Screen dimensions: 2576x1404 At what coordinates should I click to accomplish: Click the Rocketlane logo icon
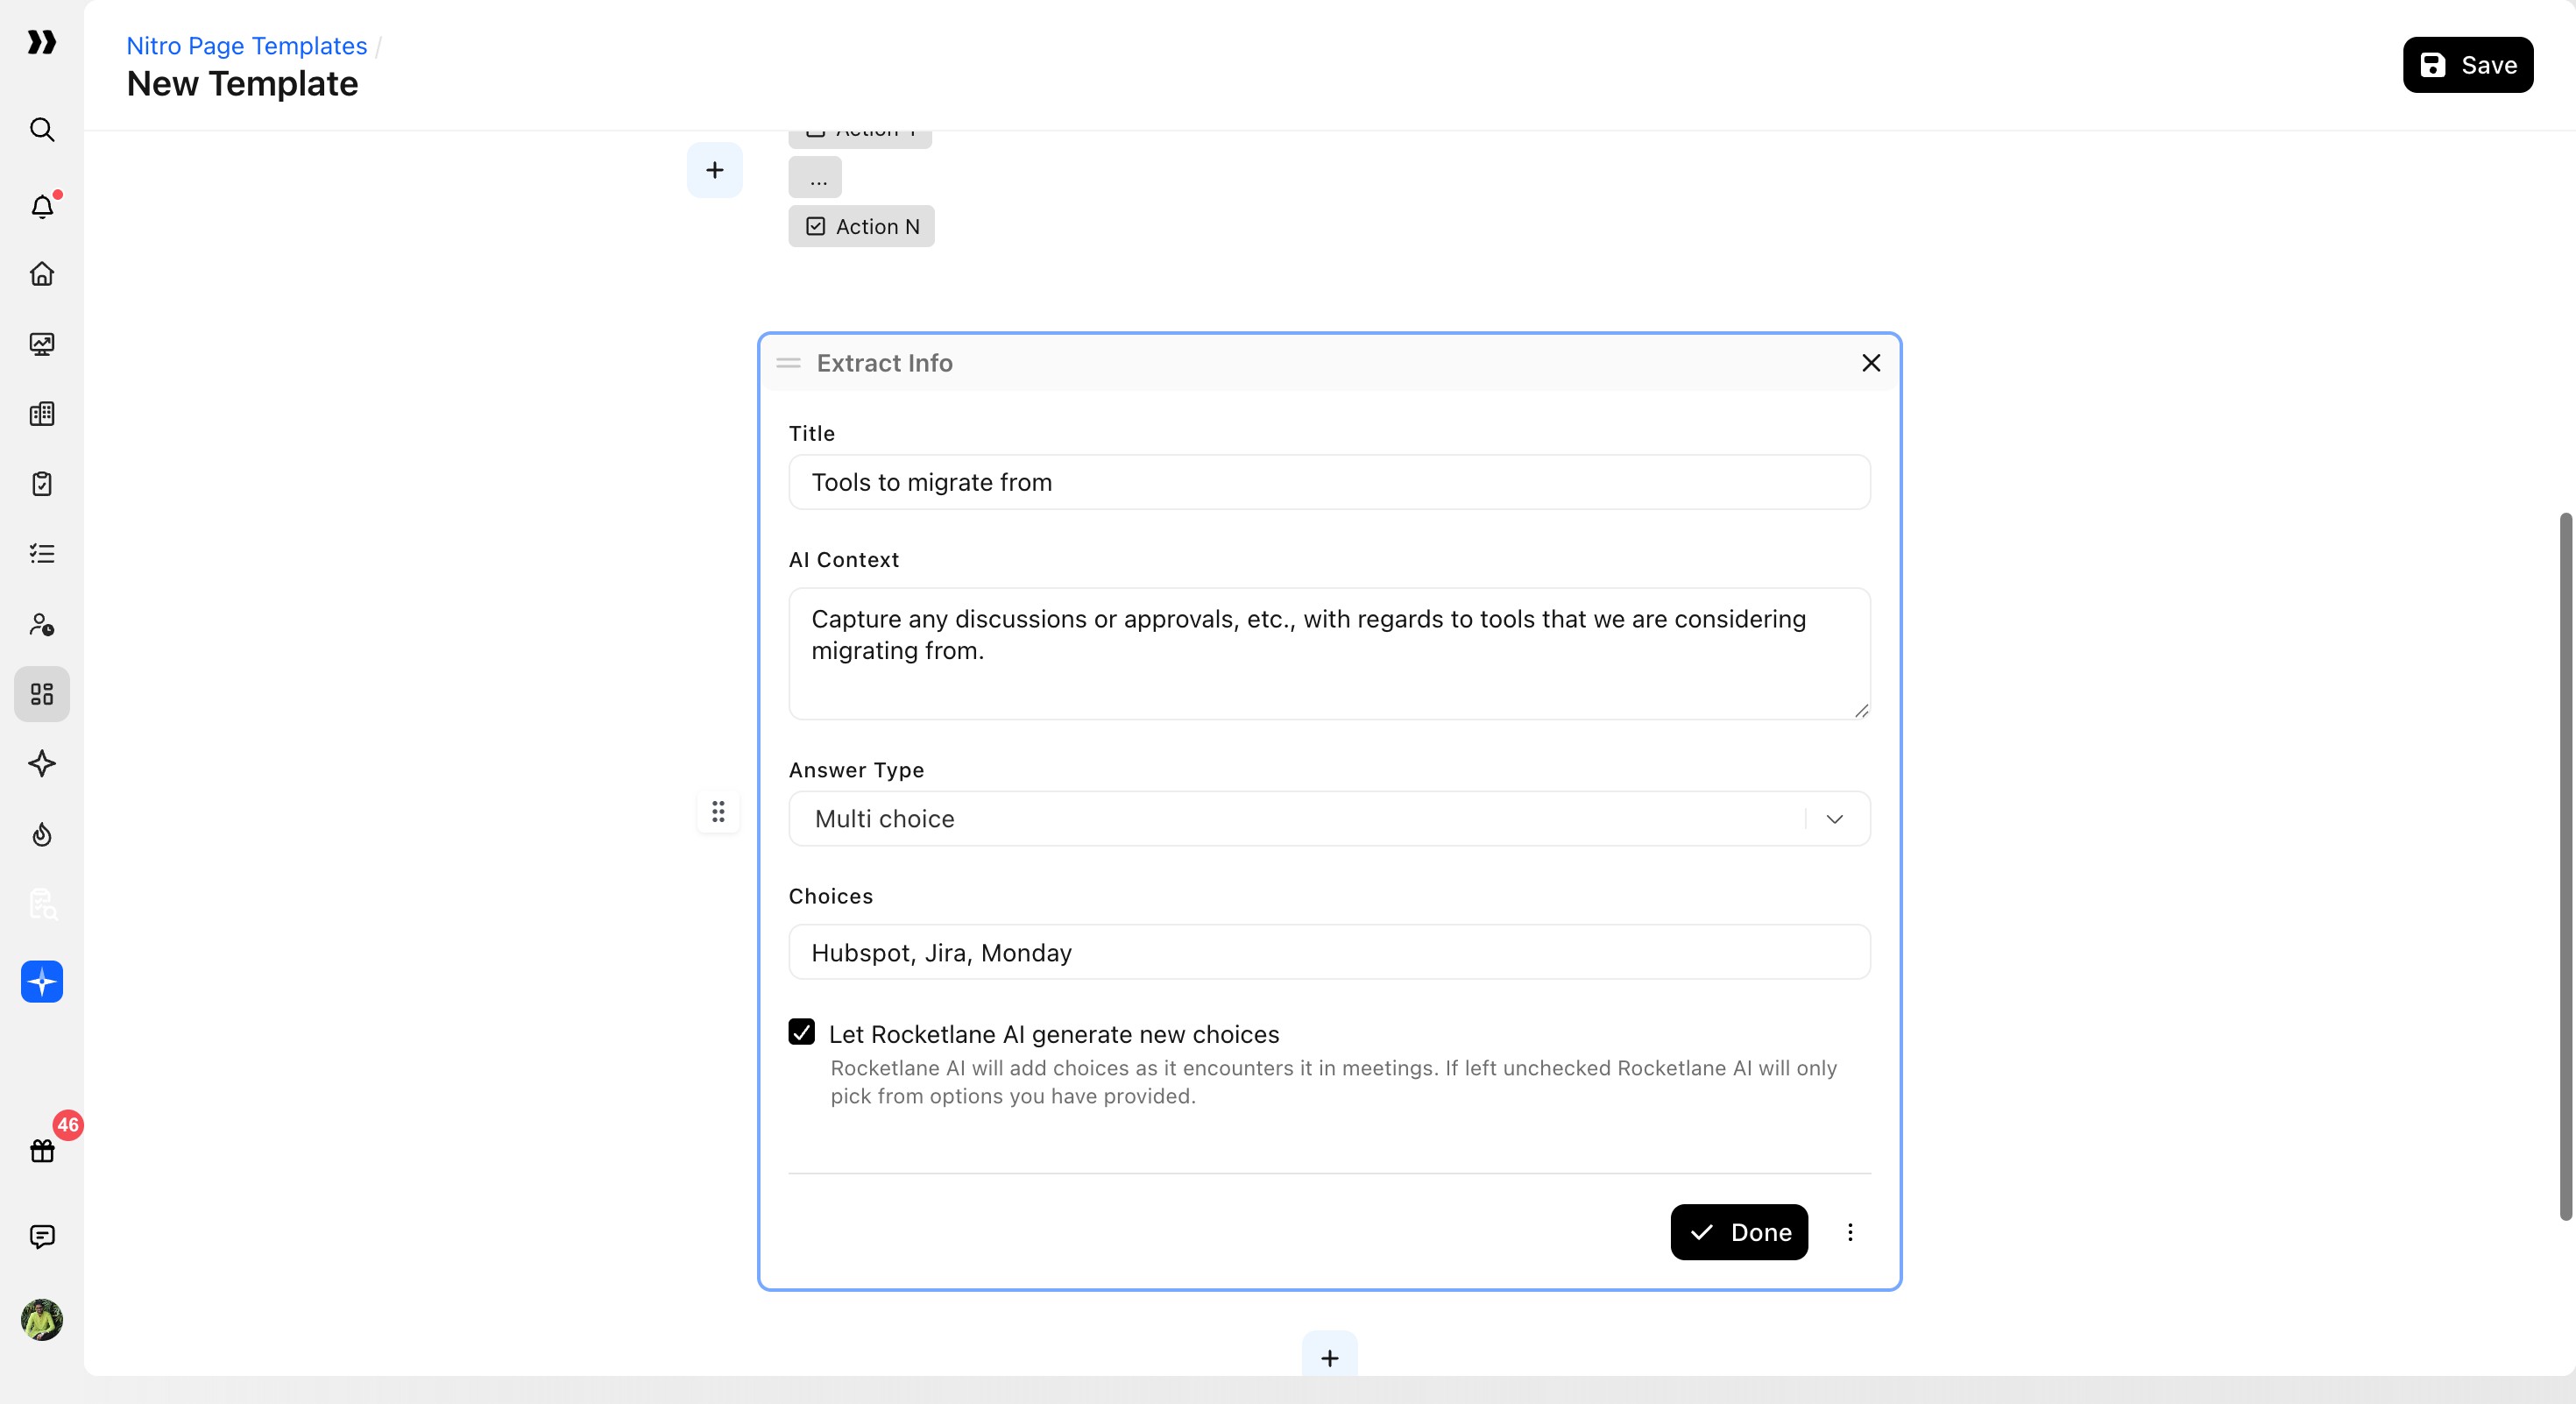pos(41,42)
